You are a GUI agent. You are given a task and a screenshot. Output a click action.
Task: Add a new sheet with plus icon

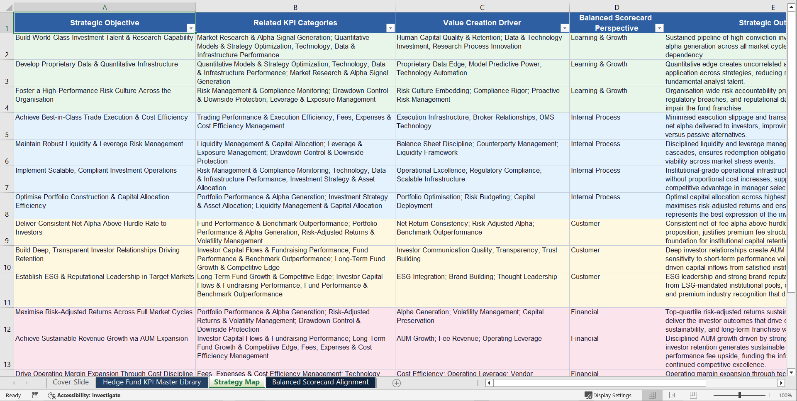pyautogui.click(x=397, y=383)
